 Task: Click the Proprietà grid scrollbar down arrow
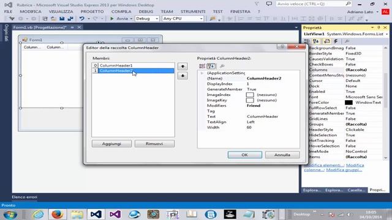tap(385, 158)
